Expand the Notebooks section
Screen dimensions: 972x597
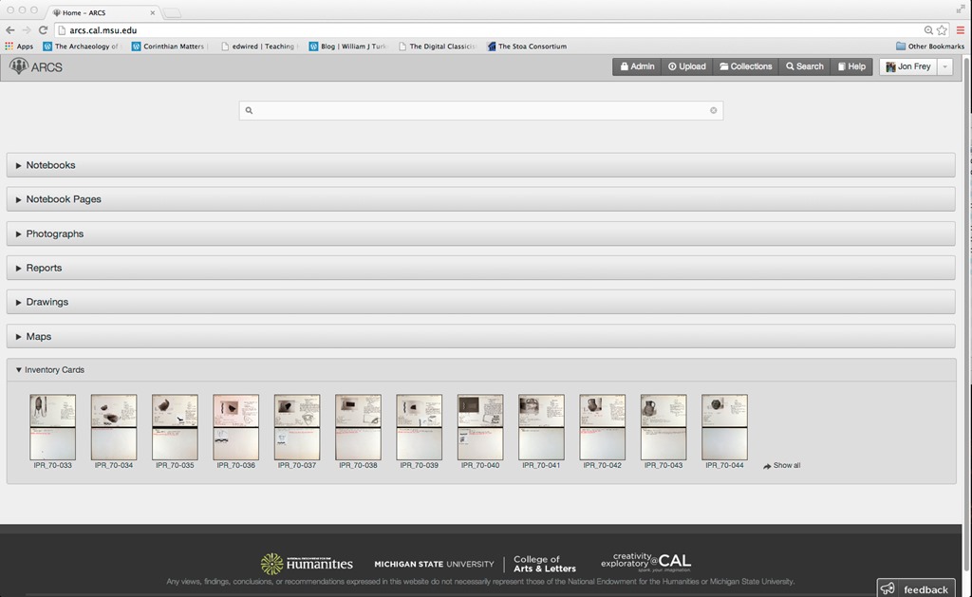[50, 165]
